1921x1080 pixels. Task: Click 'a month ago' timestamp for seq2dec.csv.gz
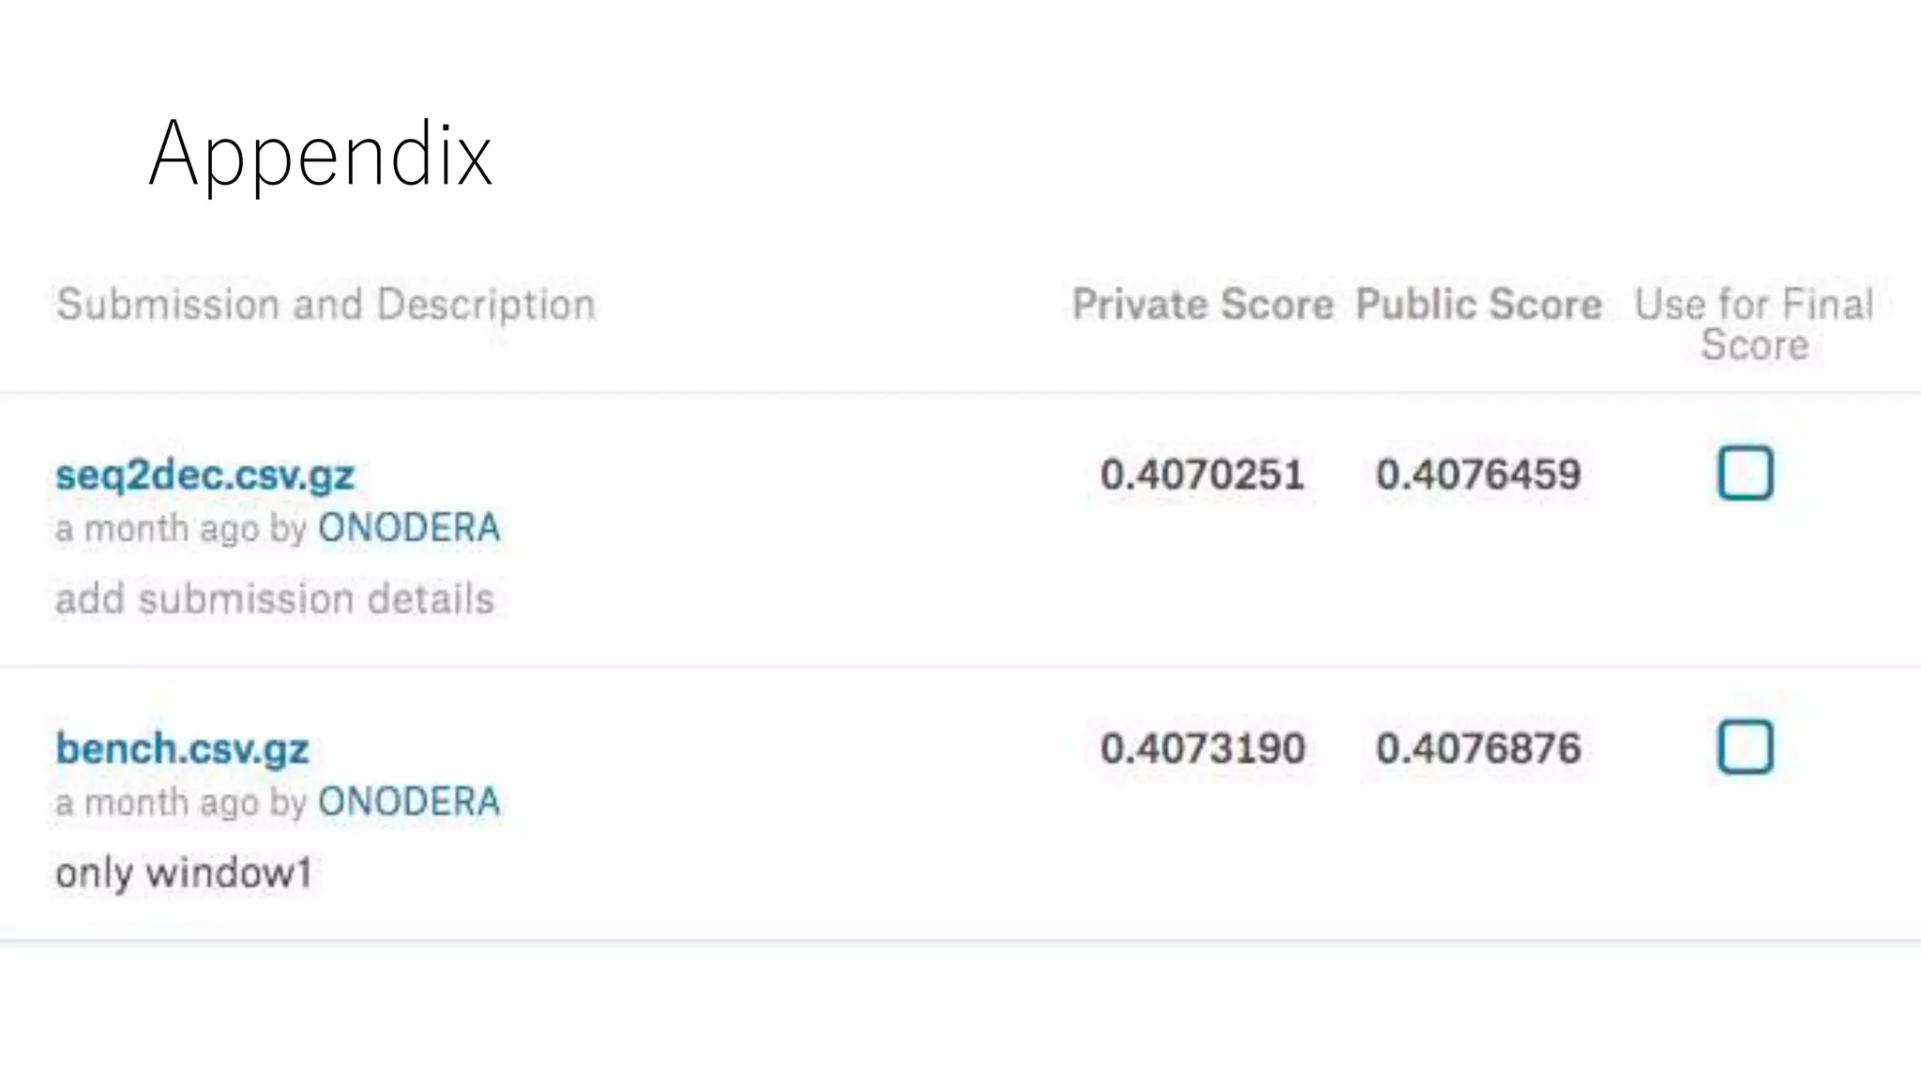(x=157, y=529)
